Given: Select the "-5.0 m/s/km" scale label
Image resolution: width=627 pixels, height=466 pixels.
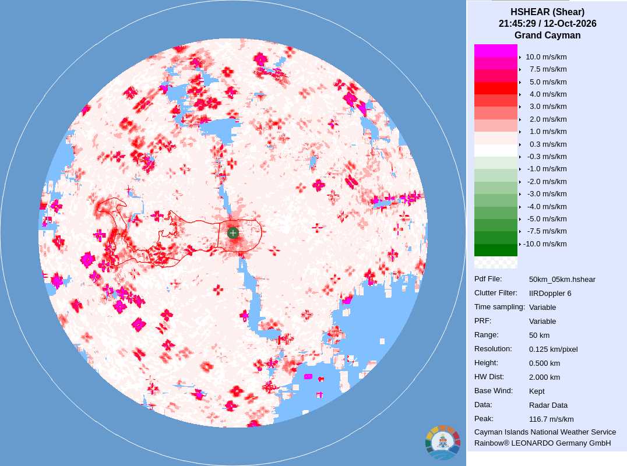Looking at the screenshot, I should pos(547,219).
